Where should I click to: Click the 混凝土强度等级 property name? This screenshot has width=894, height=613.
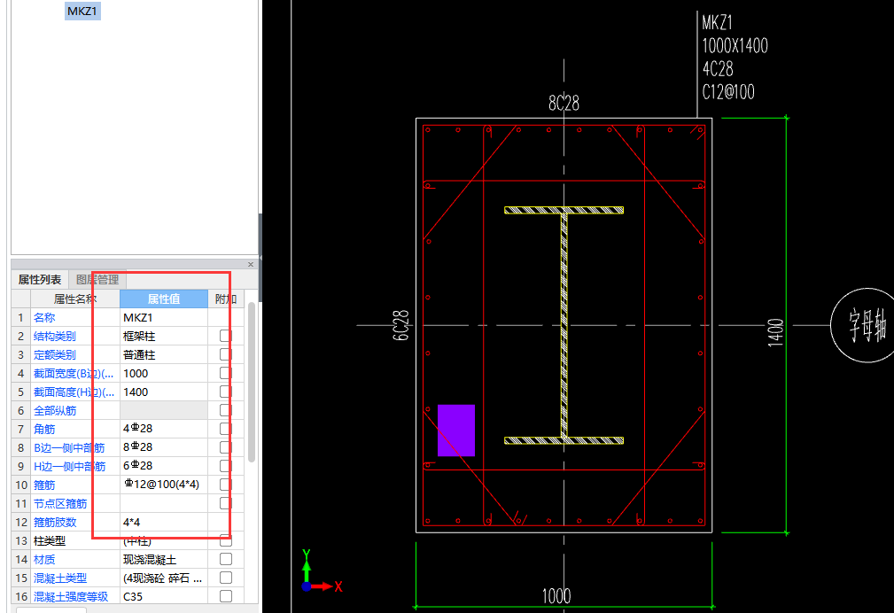pos(71,596)
